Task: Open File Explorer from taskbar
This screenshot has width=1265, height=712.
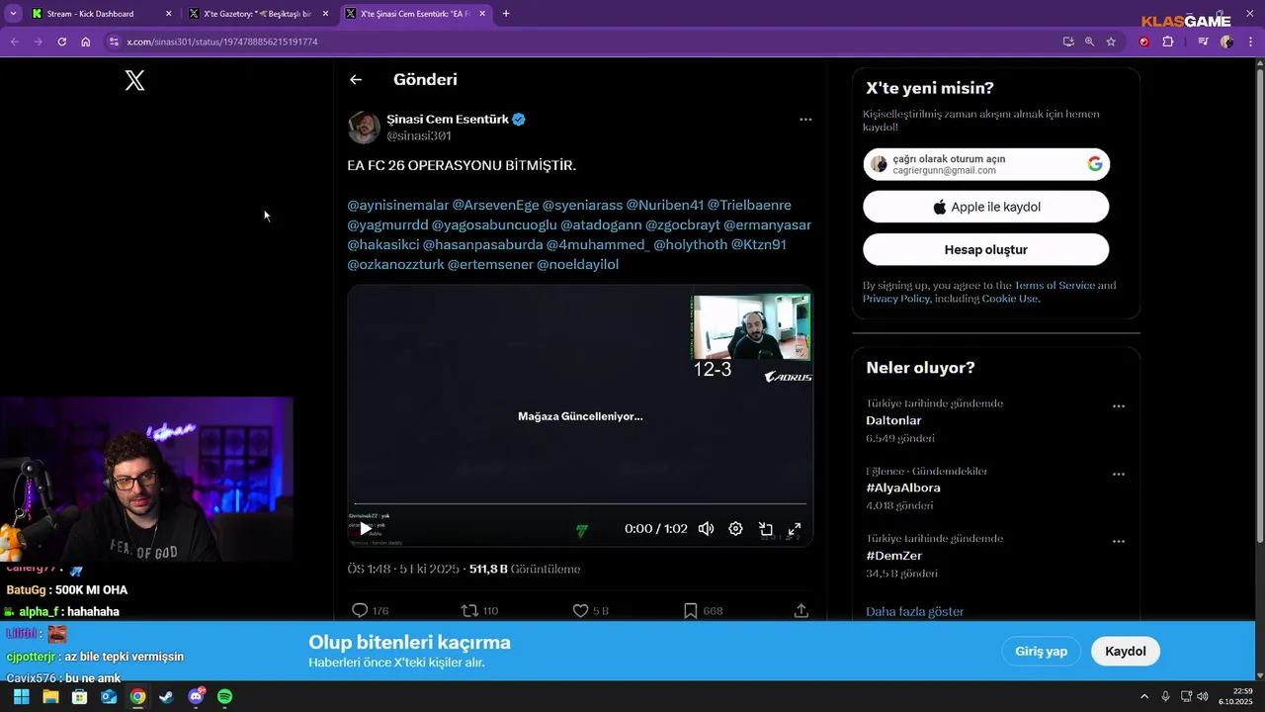Action: click(50, 697)
